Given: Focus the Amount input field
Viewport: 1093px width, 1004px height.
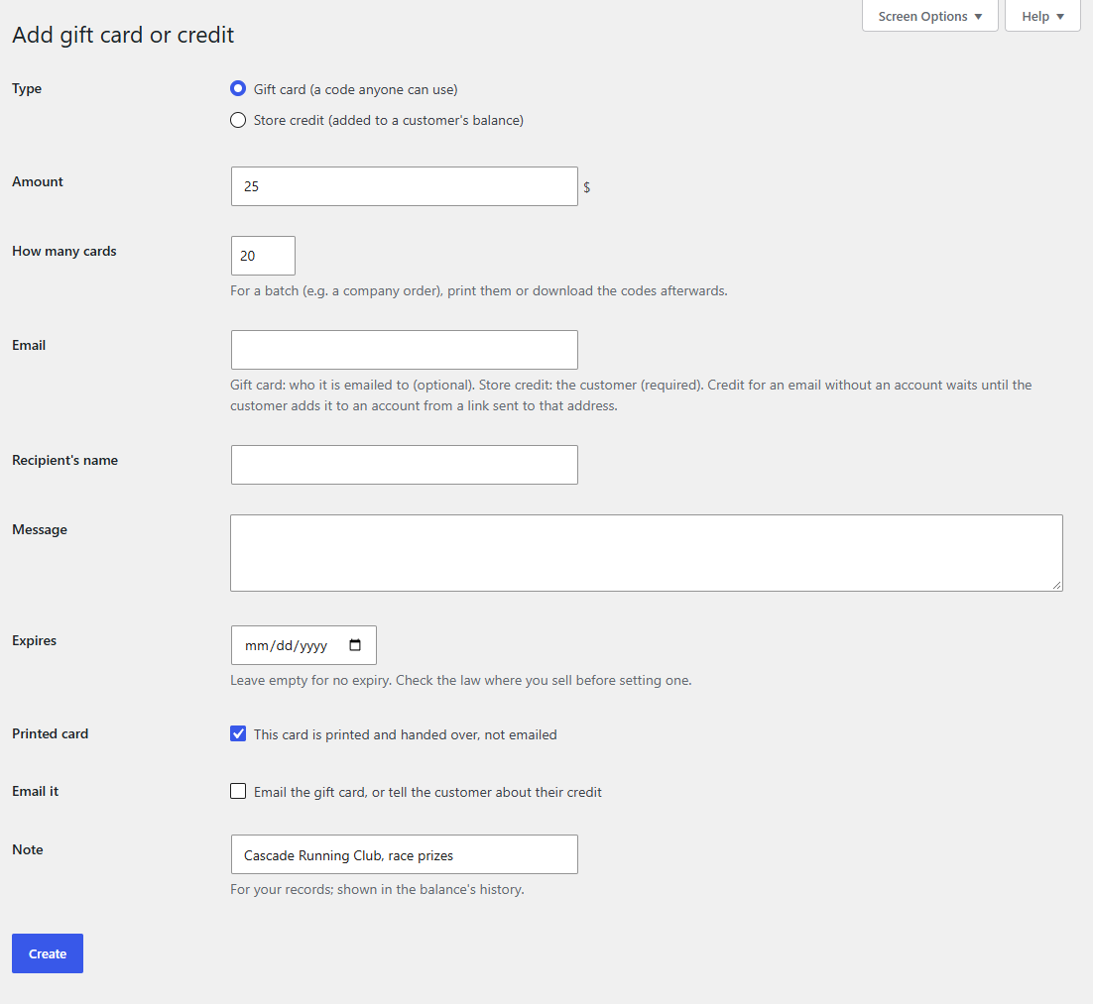Looking at the screenshot, I should click(405, 186).
